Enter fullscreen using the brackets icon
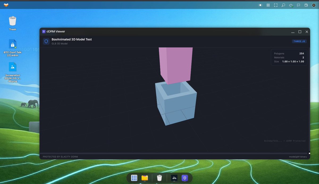This screenshot has height=184, width=319. coord(275,5)
